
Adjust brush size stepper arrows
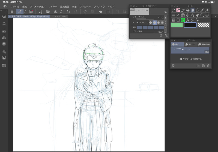tap(163, 18)
